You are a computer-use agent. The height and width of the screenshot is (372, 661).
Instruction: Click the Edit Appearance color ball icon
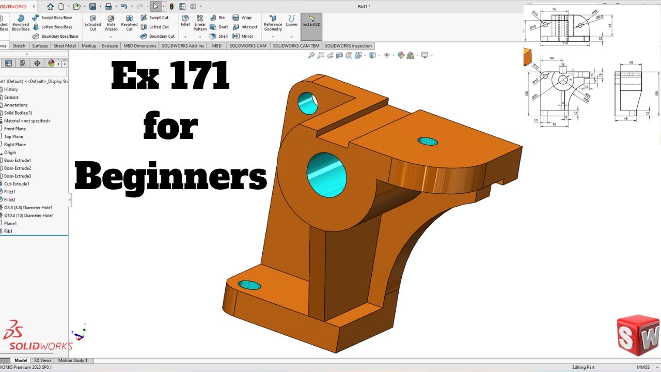pos(401,55)
